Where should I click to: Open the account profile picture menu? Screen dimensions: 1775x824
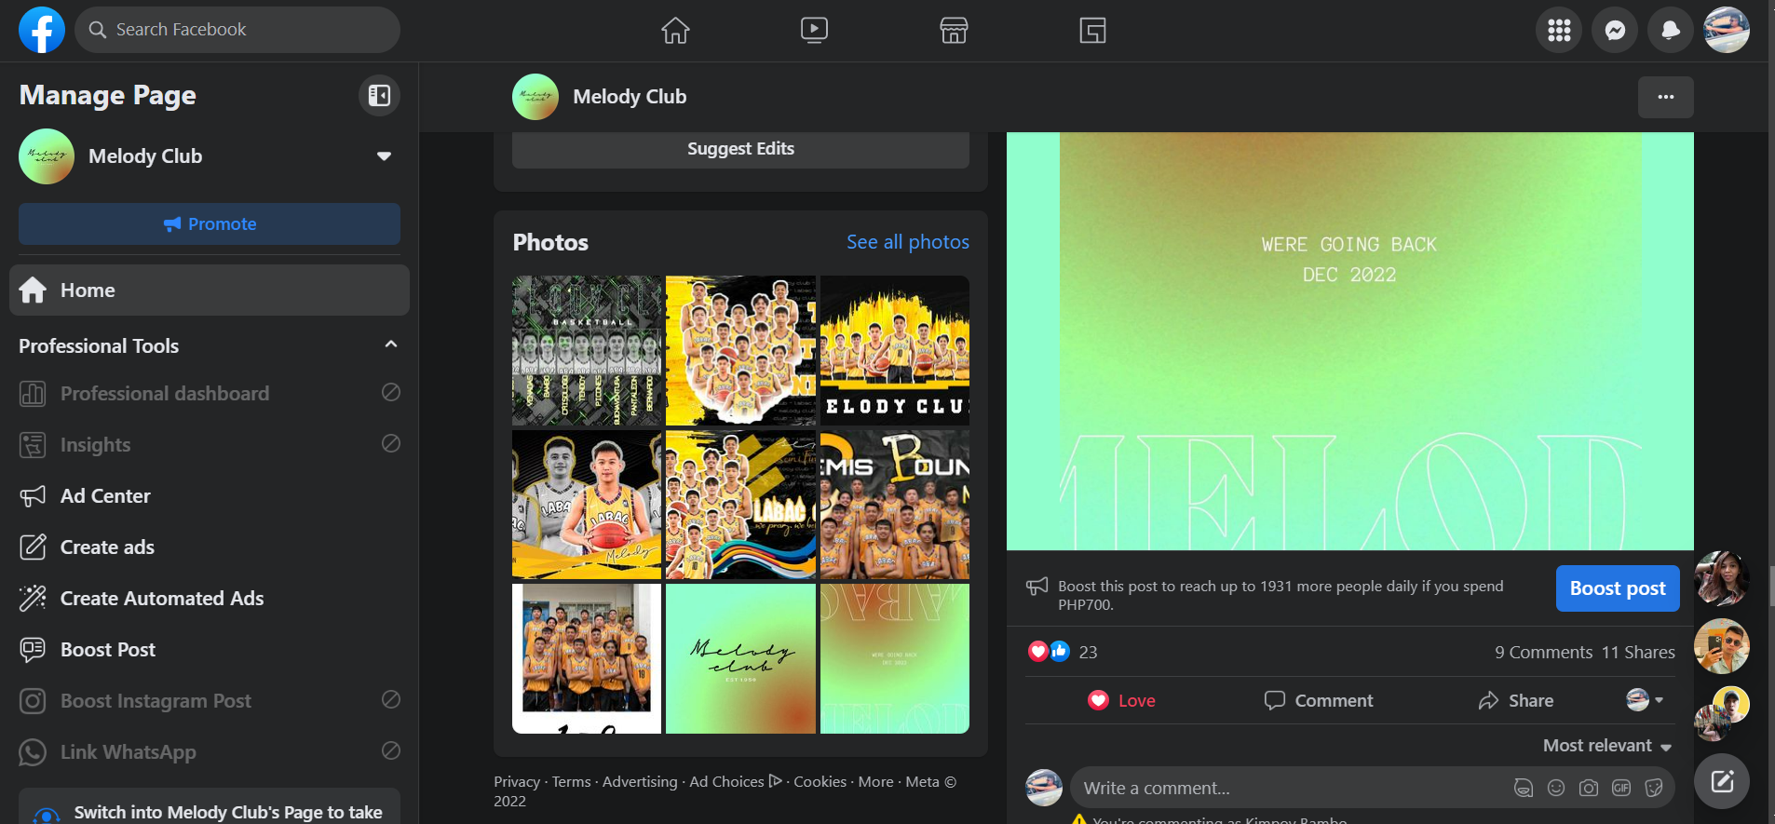(x=1727, y=31)
